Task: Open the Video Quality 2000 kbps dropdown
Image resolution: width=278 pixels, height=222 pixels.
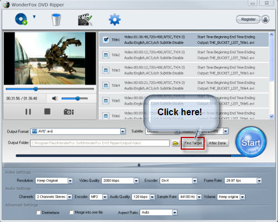Action: (120, 181)
